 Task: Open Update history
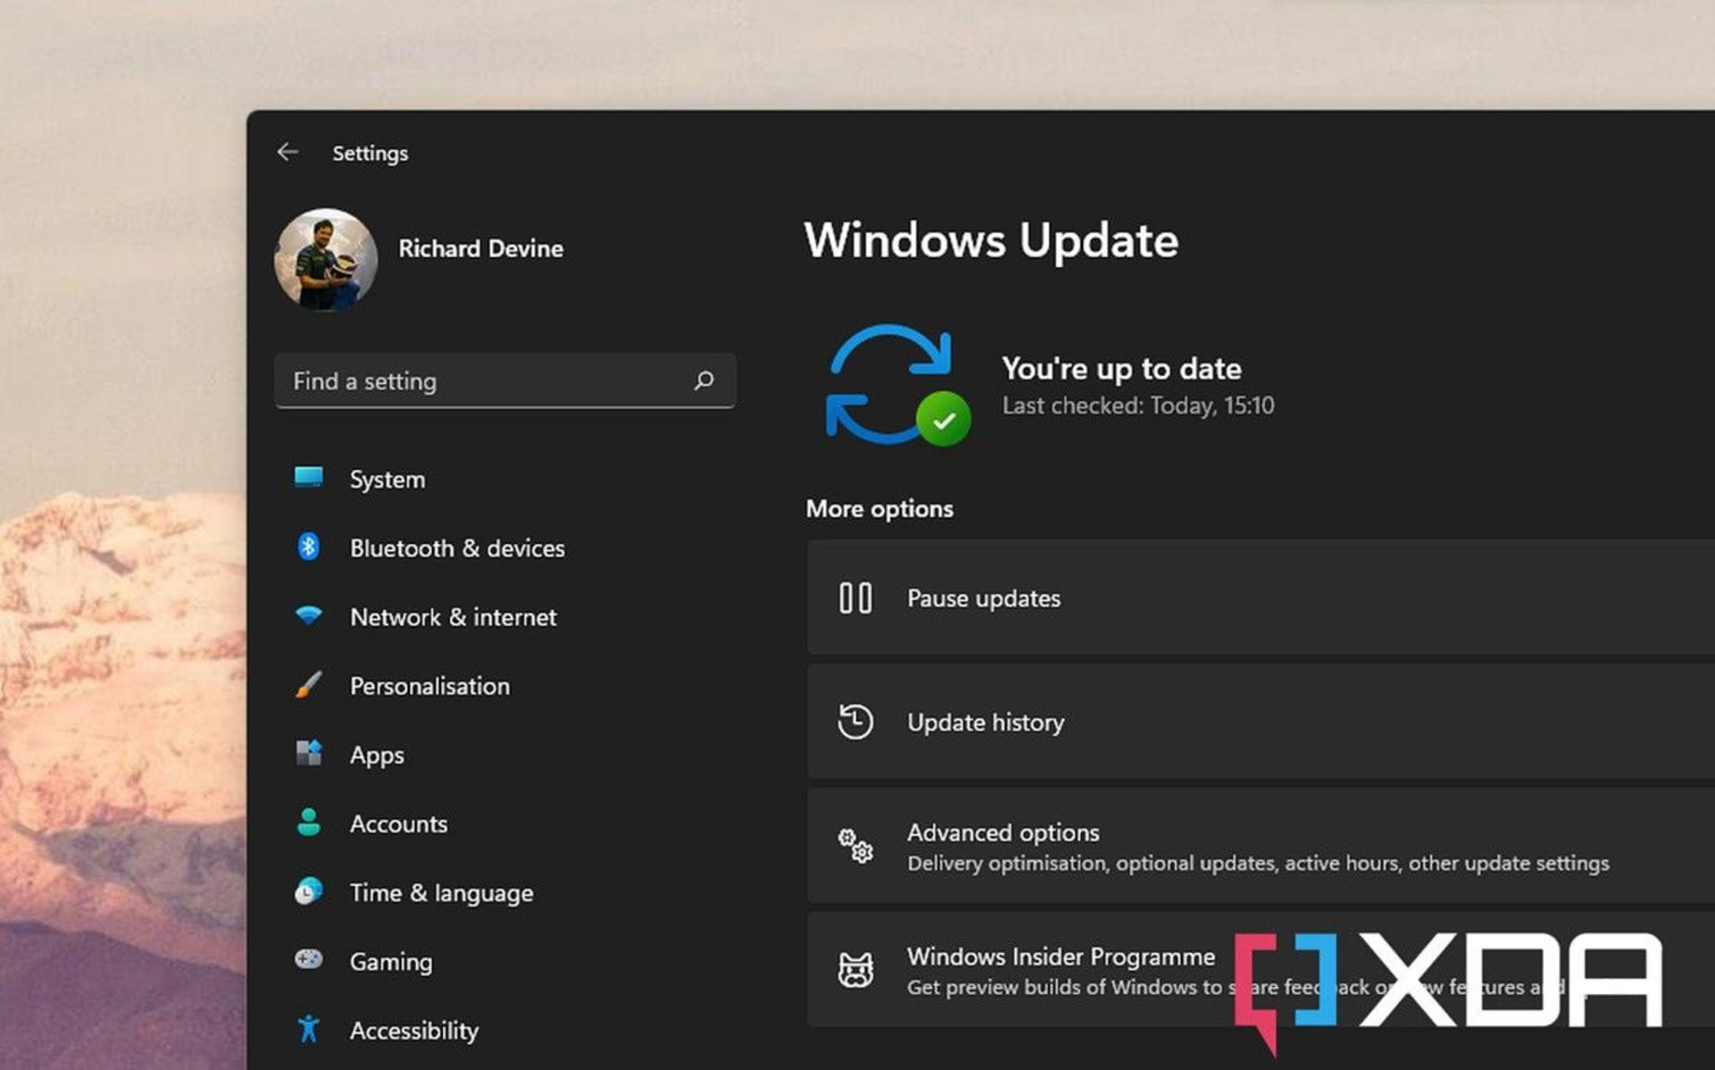pos(1260,721)
